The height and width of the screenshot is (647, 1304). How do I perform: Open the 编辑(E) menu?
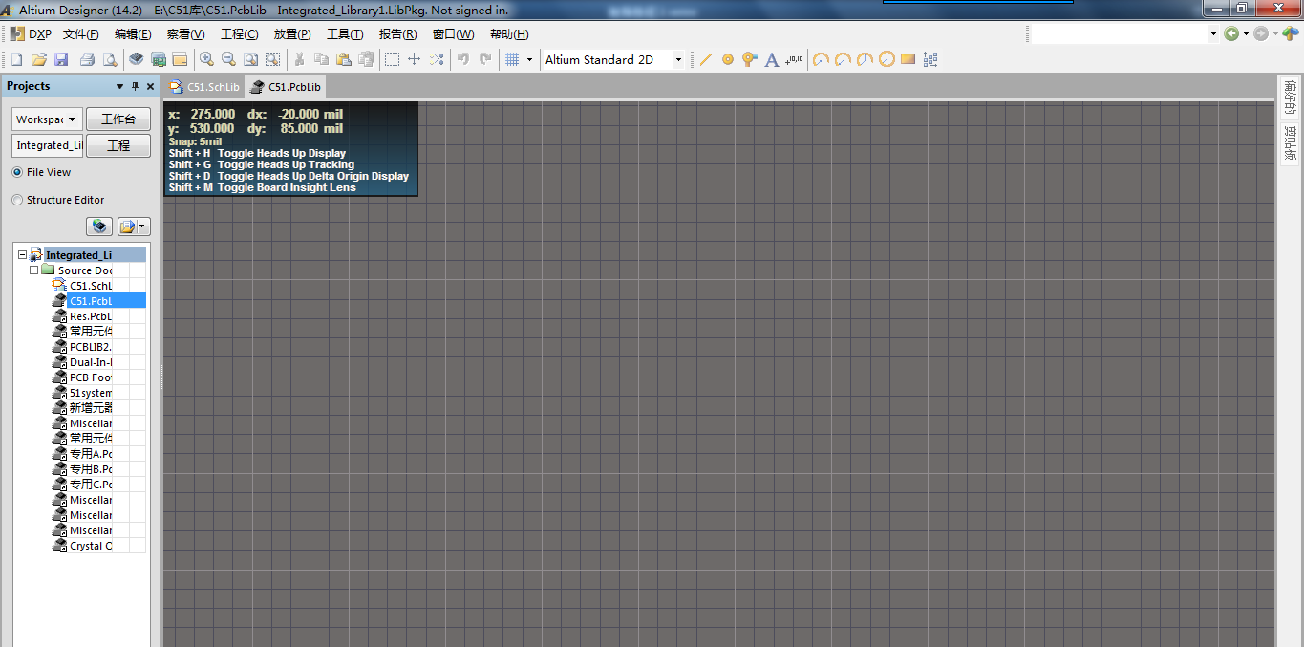pos(133,33)
